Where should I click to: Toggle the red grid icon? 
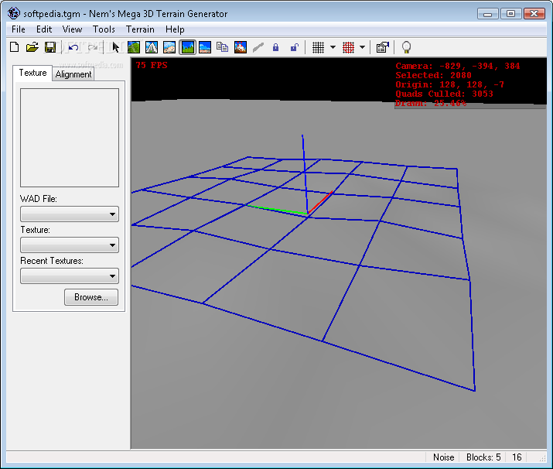tap(348, 47)
